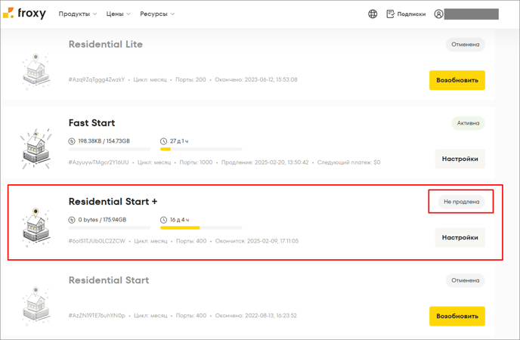
Task: Click the Fast Start title
Action: click(x=91, y=123)
